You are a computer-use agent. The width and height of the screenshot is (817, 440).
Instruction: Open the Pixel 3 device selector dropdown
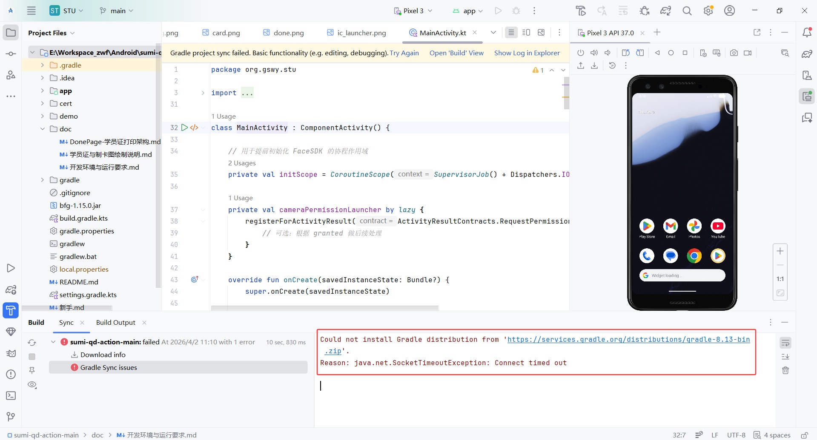pyautogui.click(x=413, y=11)
